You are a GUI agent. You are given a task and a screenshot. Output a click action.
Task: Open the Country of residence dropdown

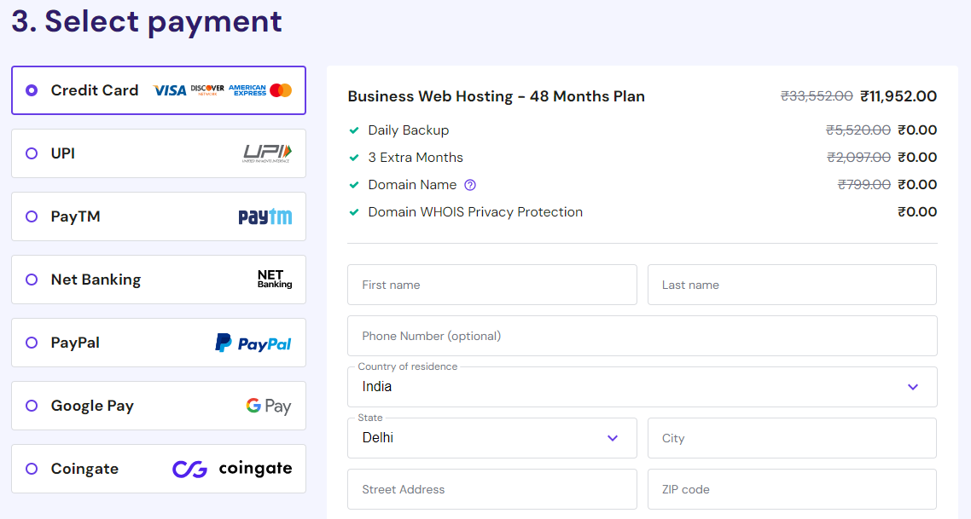point(912,386)
